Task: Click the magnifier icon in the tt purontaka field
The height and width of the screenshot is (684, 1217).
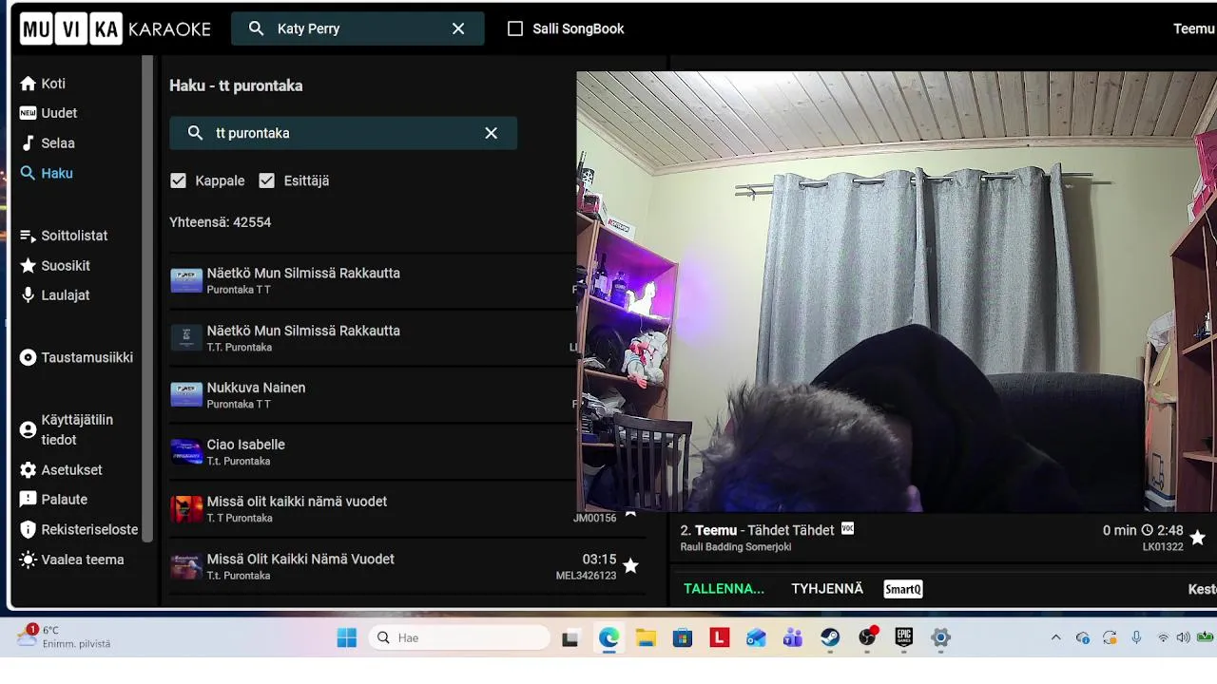Action: click(x=195, y=133)
